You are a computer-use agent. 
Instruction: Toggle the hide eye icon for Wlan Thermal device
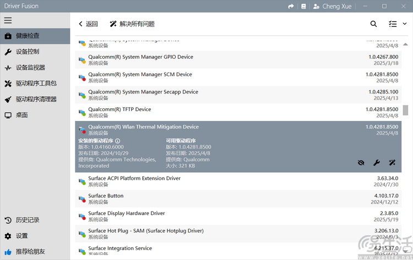pyautogui.click(x=361, y=163)
